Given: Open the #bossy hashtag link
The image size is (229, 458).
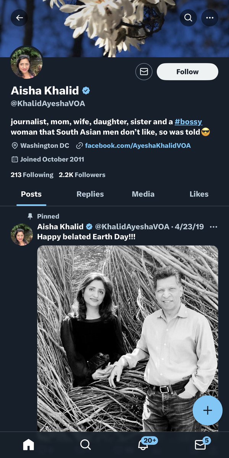Looking at the screenshot, I should 188,122.
